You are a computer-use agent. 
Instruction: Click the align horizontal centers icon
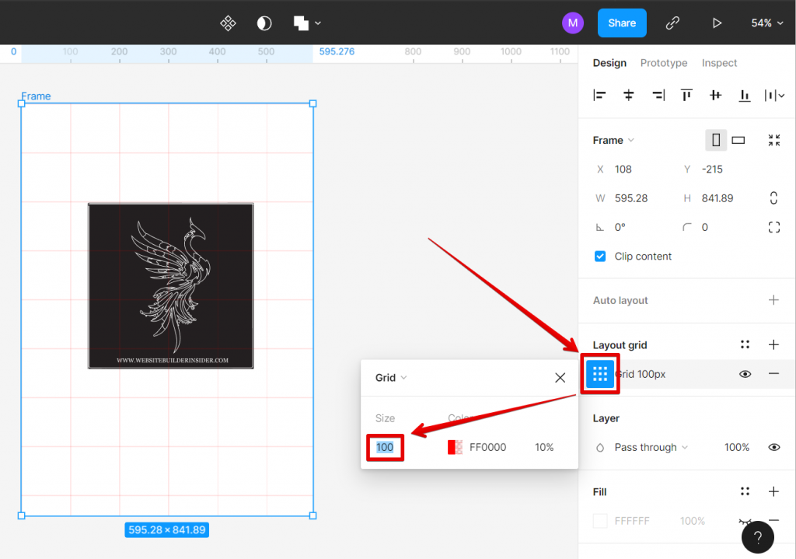pyautogui.click(x=629, y=96)
